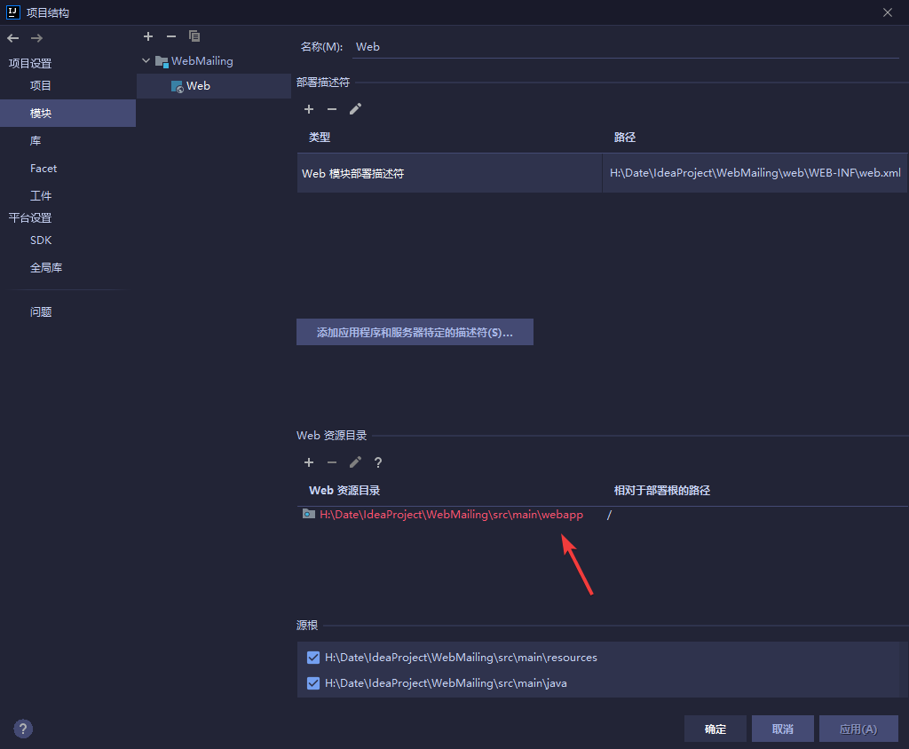Collapse the WebMailing module node

(x=146, y=60)
